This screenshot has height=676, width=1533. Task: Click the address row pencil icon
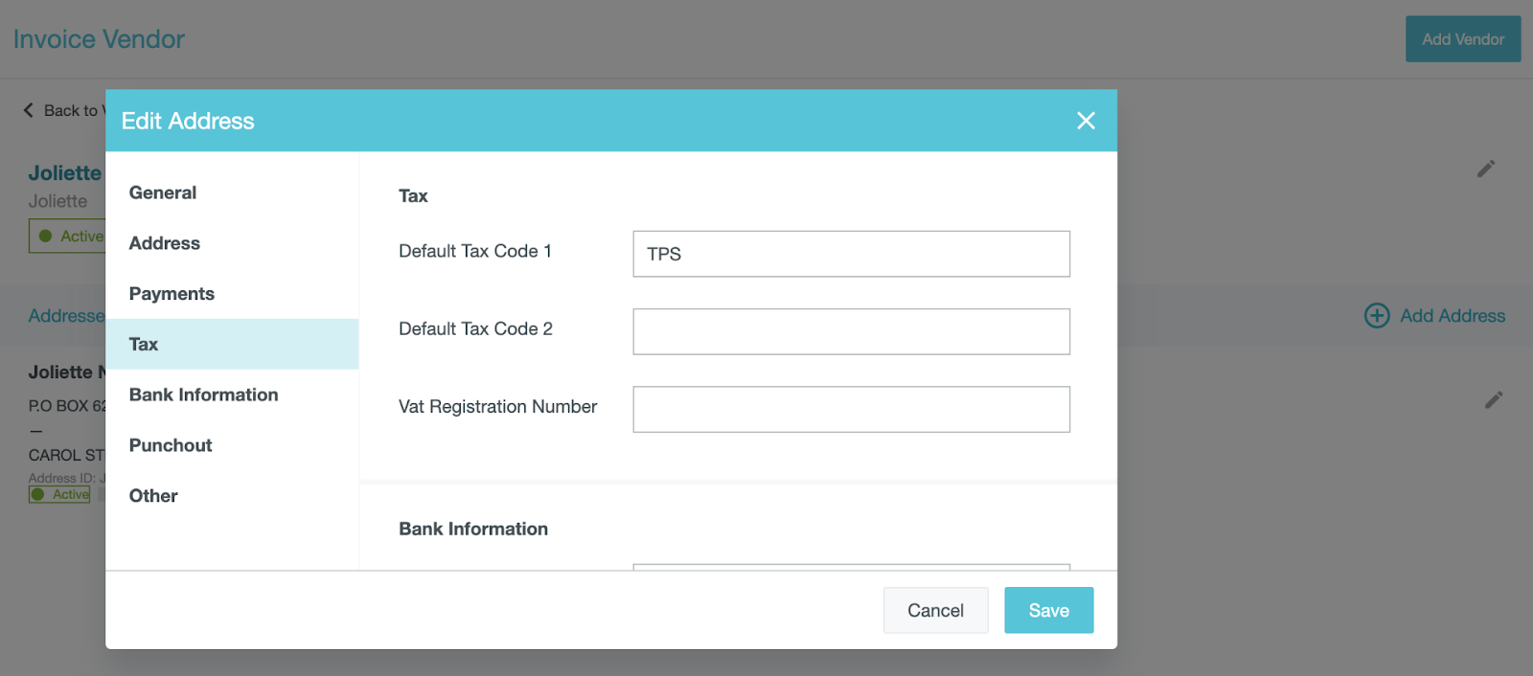tap(1494, 400)
